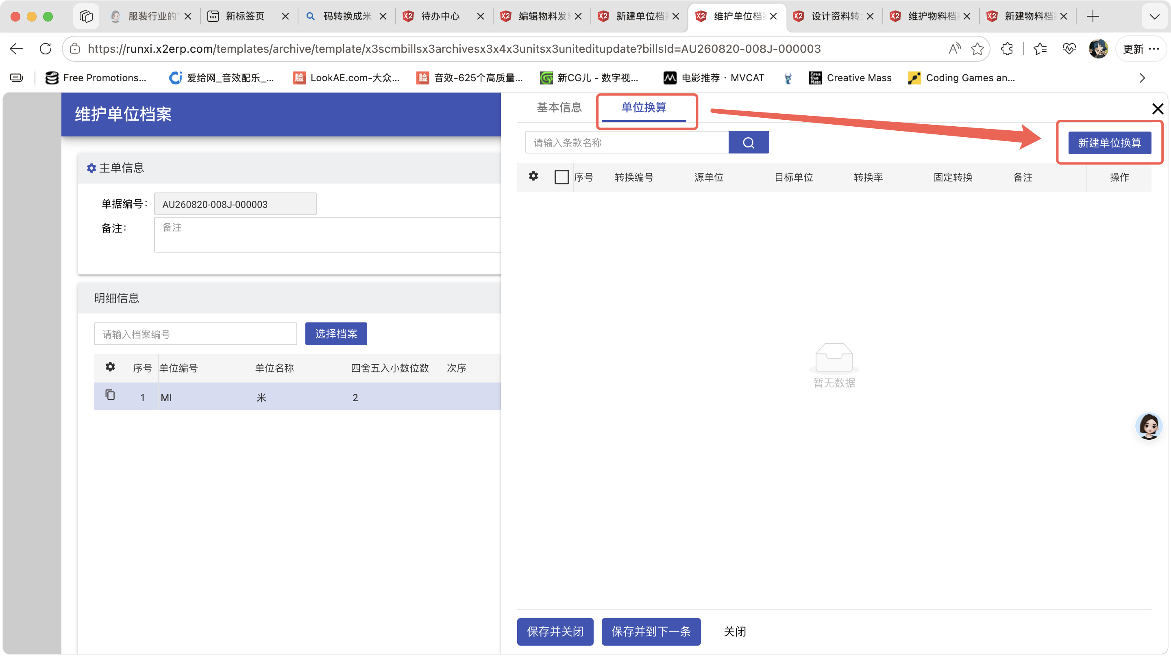Viewport: 1171px width, 657px height.
Task: Reload the page with refresh icon
Action: click(x=46, y=49)
